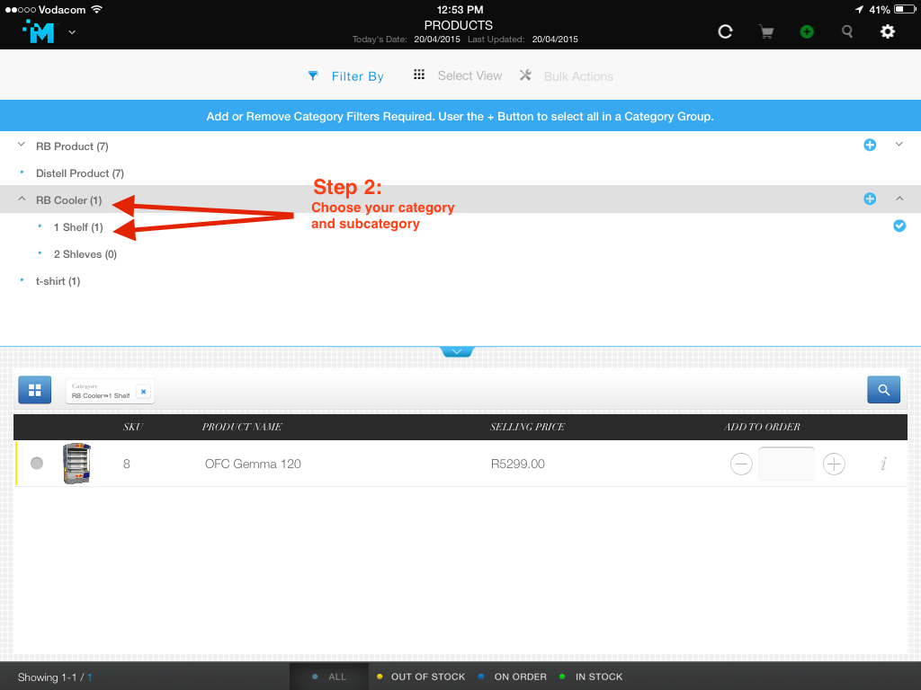Tap the Wi-Fi icon in status bar
Image resolution: width=921 pixels, height=690 pixels.
(x=97, y=9)
